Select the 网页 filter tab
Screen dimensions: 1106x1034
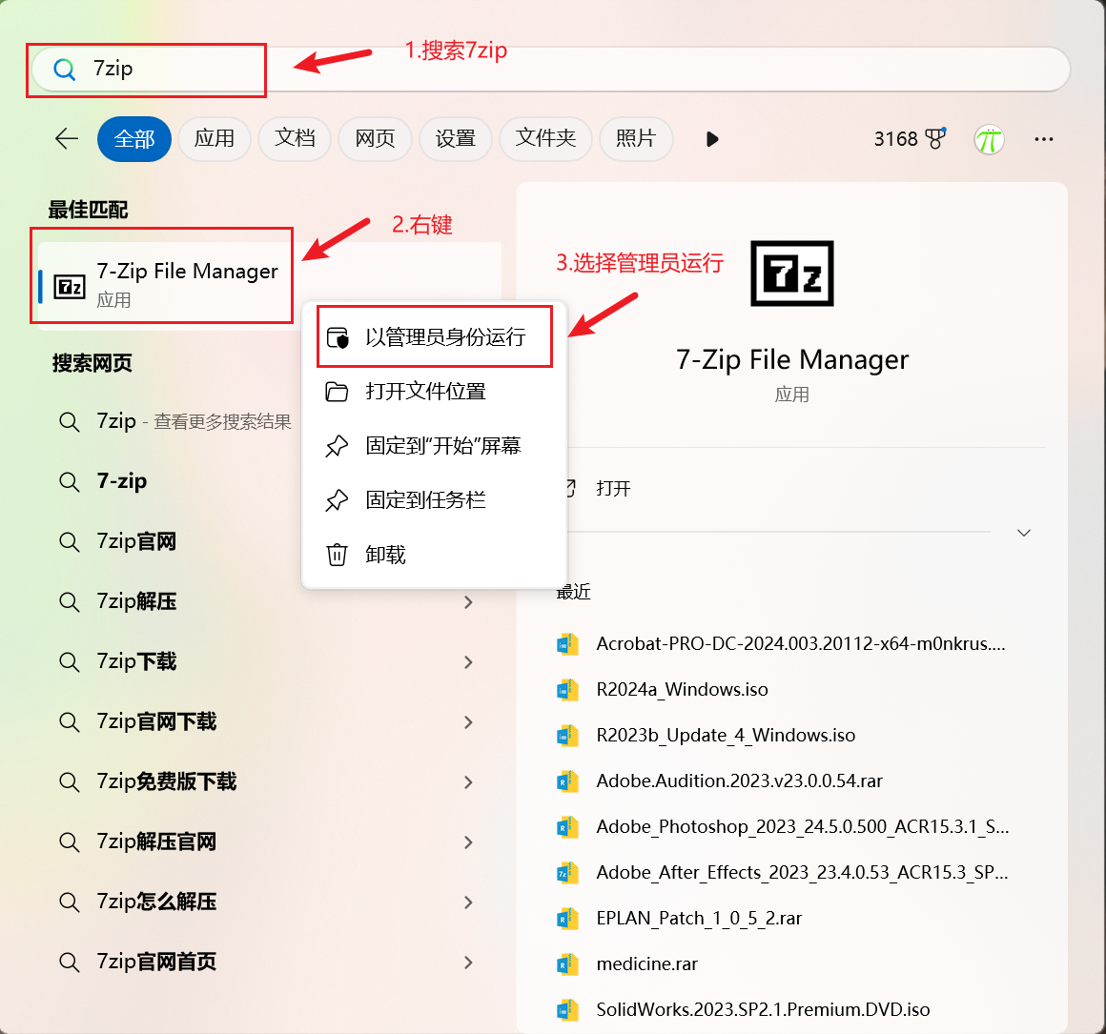tap(376, 139)
